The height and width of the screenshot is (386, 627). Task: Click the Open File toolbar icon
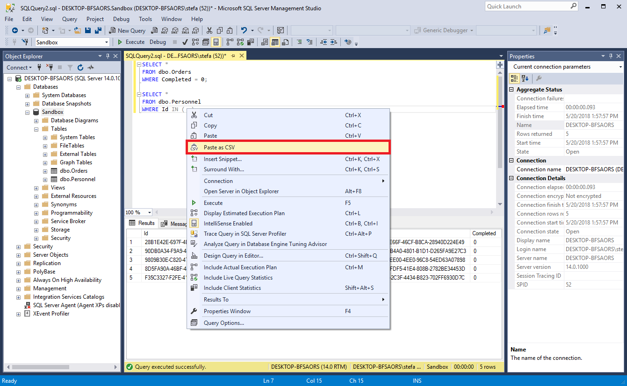coord(78,30)
